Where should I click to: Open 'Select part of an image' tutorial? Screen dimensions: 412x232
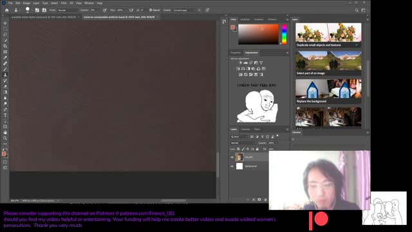coord(328,63)
